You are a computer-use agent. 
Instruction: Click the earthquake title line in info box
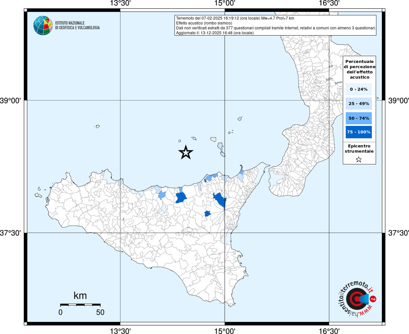(x=235, y=18)
